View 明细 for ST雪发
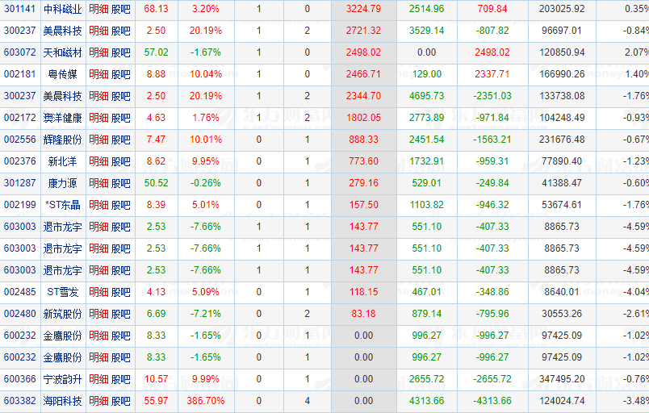 [98, 292]
